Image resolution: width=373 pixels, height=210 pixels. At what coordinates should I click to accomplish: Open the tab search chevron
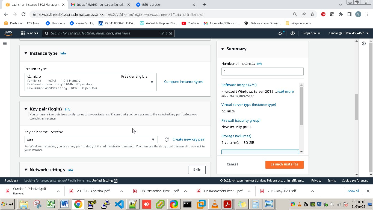tap(341, 5)
